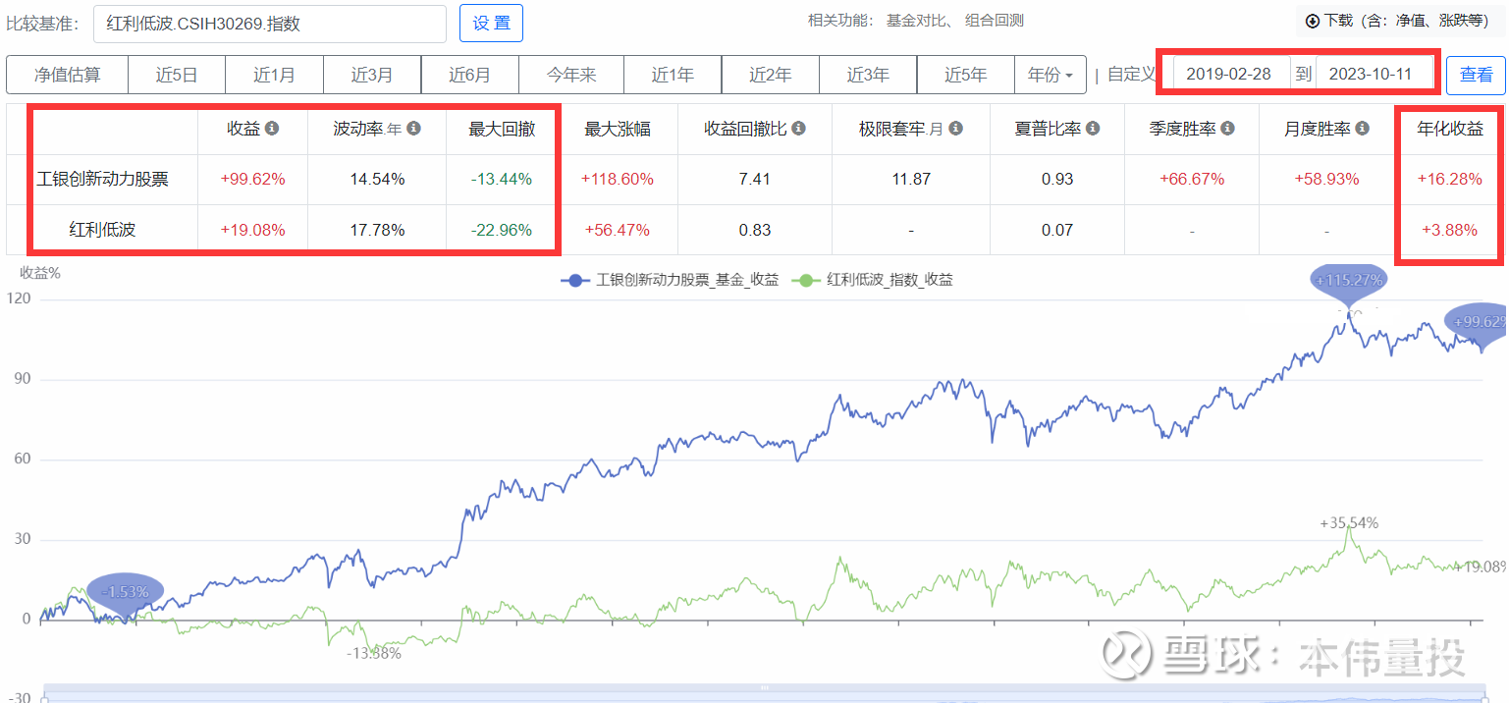The width and height of the screenshot is (1509, 703).
Task: Click the 7.41 收益回撤比 cell
Action: 754,180
